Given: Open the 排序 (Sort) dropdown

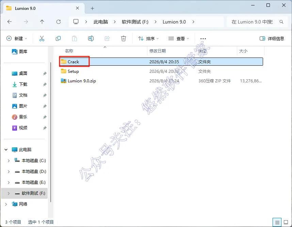Looking at the screenshot, I should point(148,38).
